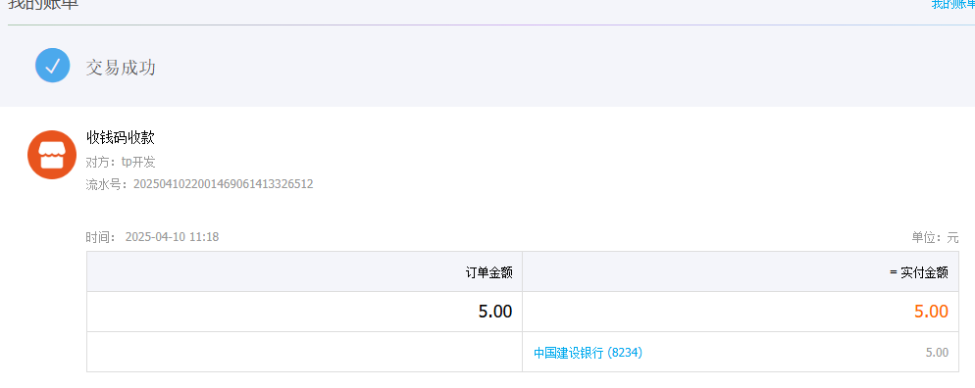Click the 流水号 label text
Screen dimensions: 975x388
(106, 184)
